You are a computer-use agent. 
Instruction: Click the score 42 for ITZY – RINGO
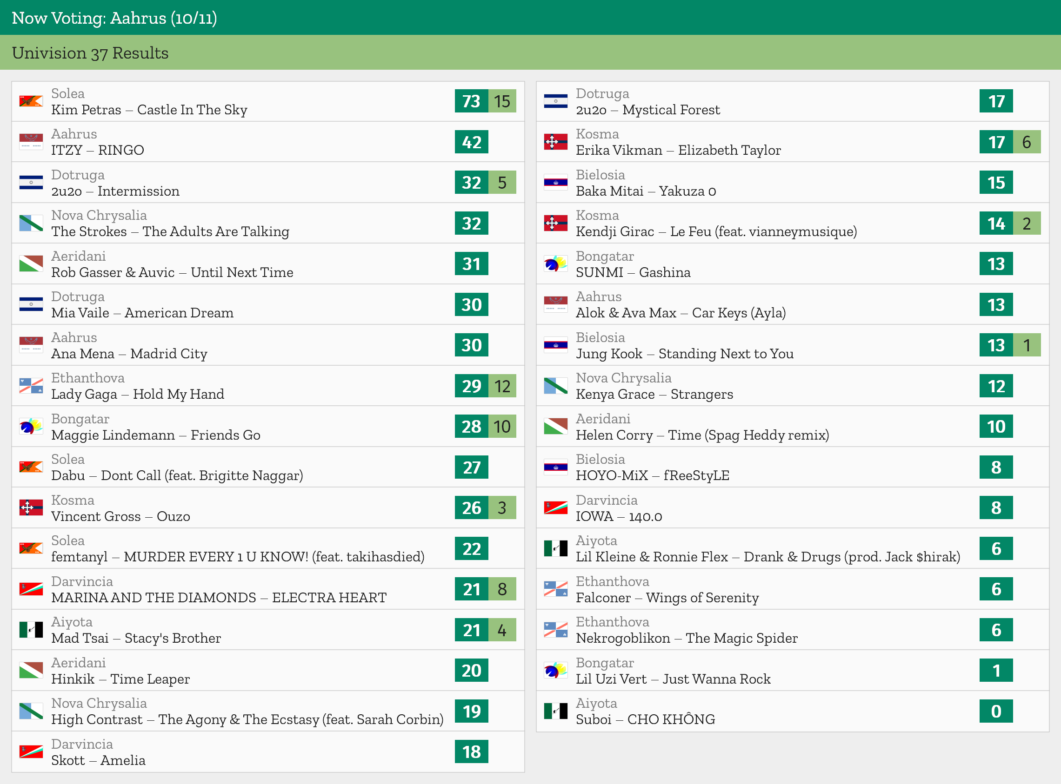(x=471, y=142)
